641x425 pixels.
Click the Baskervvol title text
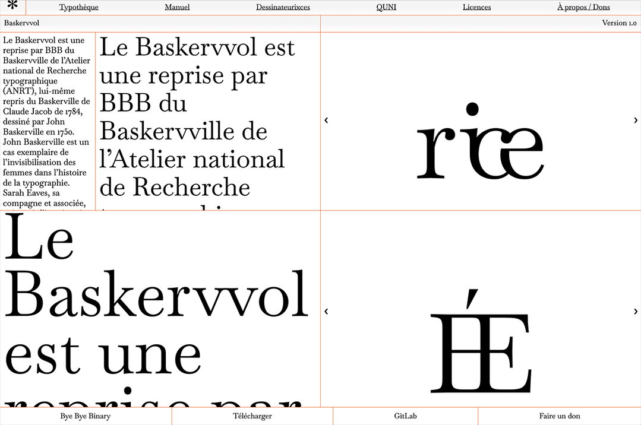point(21,23)
